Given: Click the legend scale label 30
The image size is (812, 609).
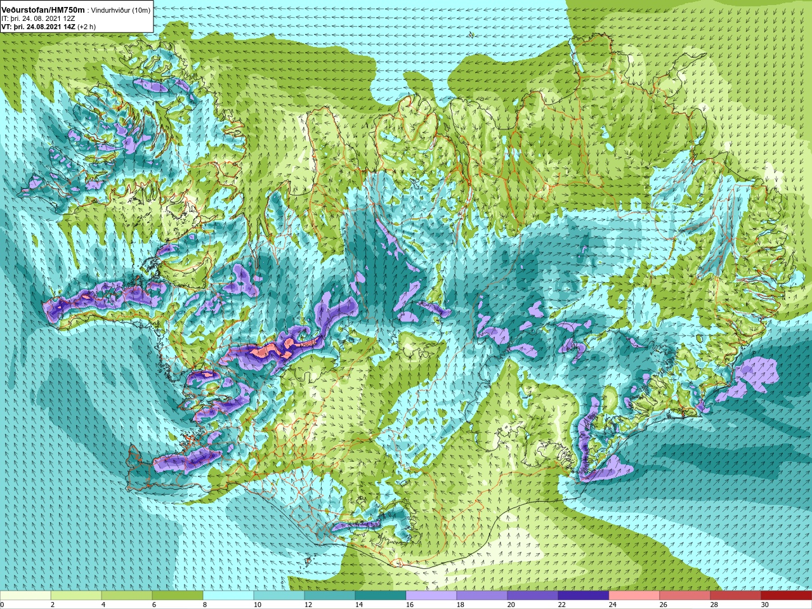Looking at the screenshot, I should click(765, 605).
